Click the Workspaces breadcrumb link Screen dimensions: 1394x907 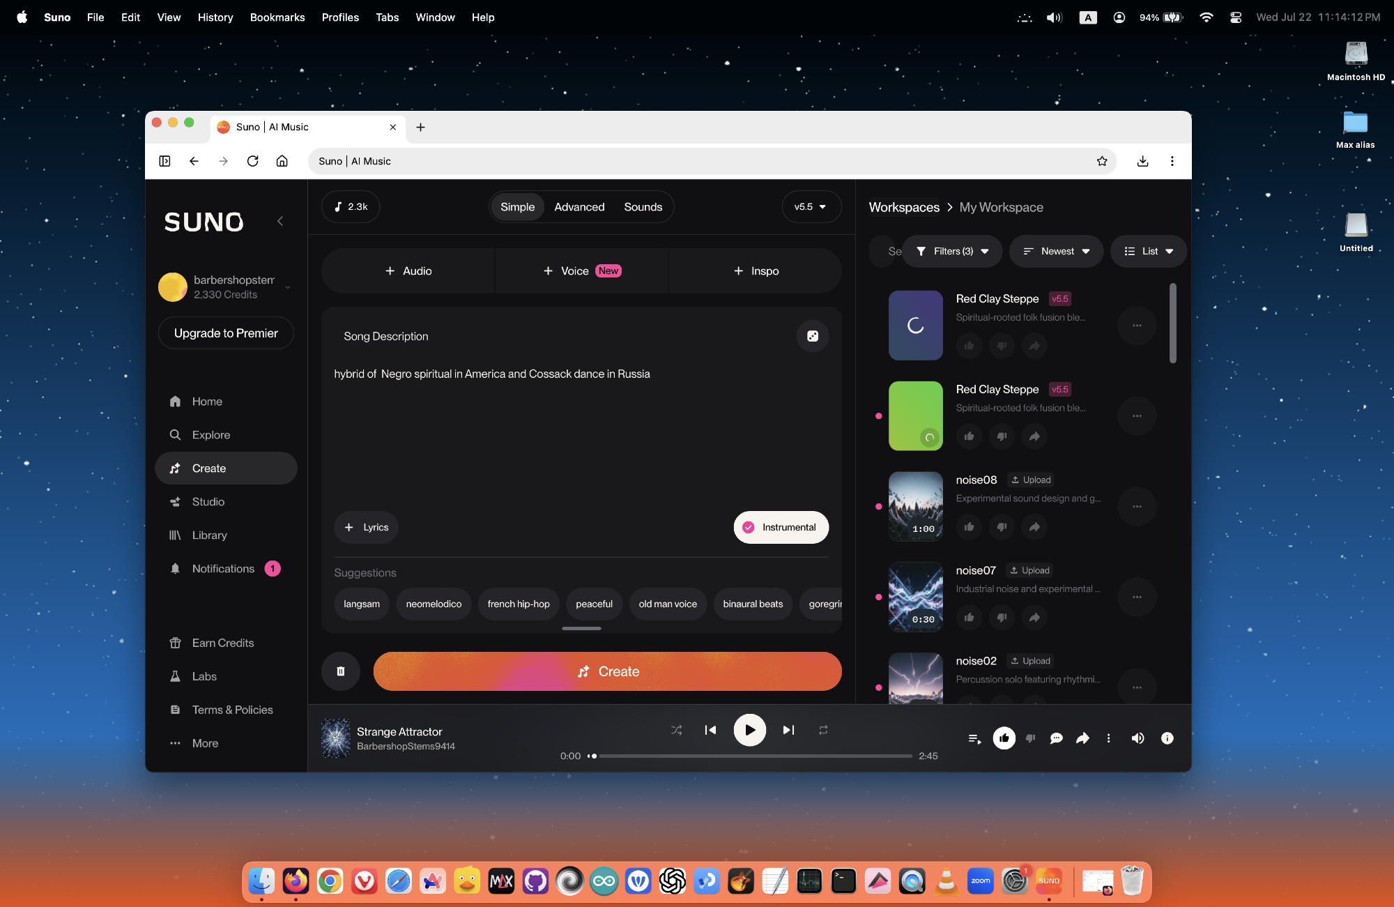(x=904, y=207)
